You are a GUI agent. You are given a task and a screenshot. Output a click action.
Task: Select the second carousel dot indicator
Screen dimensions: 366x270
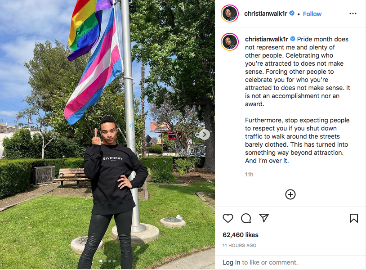coord(105,261)
